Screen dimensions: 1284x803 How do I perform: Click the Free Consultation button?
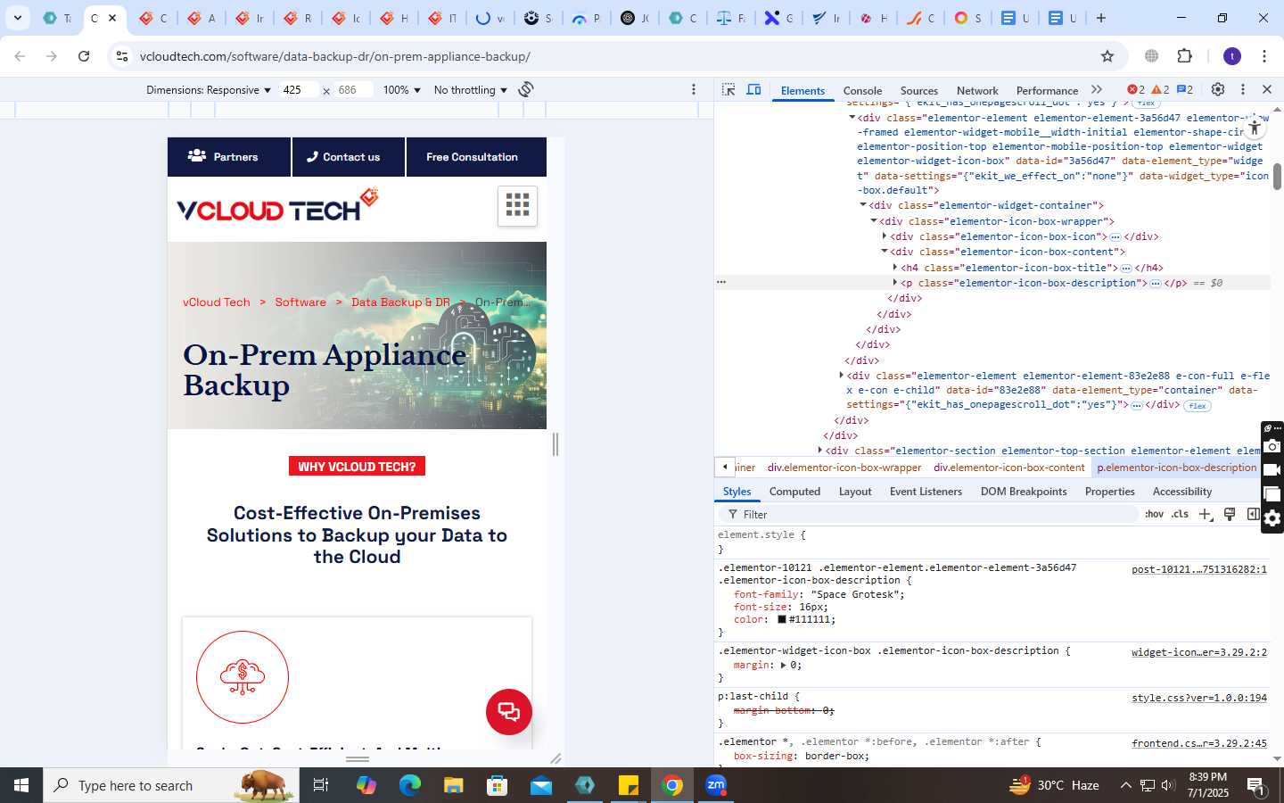(476, 157)
